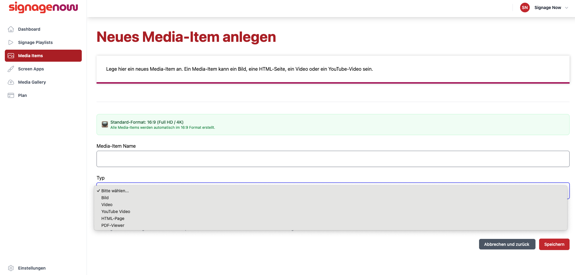
Task: Choose Bild as the type
Action: tap(331, 198)
